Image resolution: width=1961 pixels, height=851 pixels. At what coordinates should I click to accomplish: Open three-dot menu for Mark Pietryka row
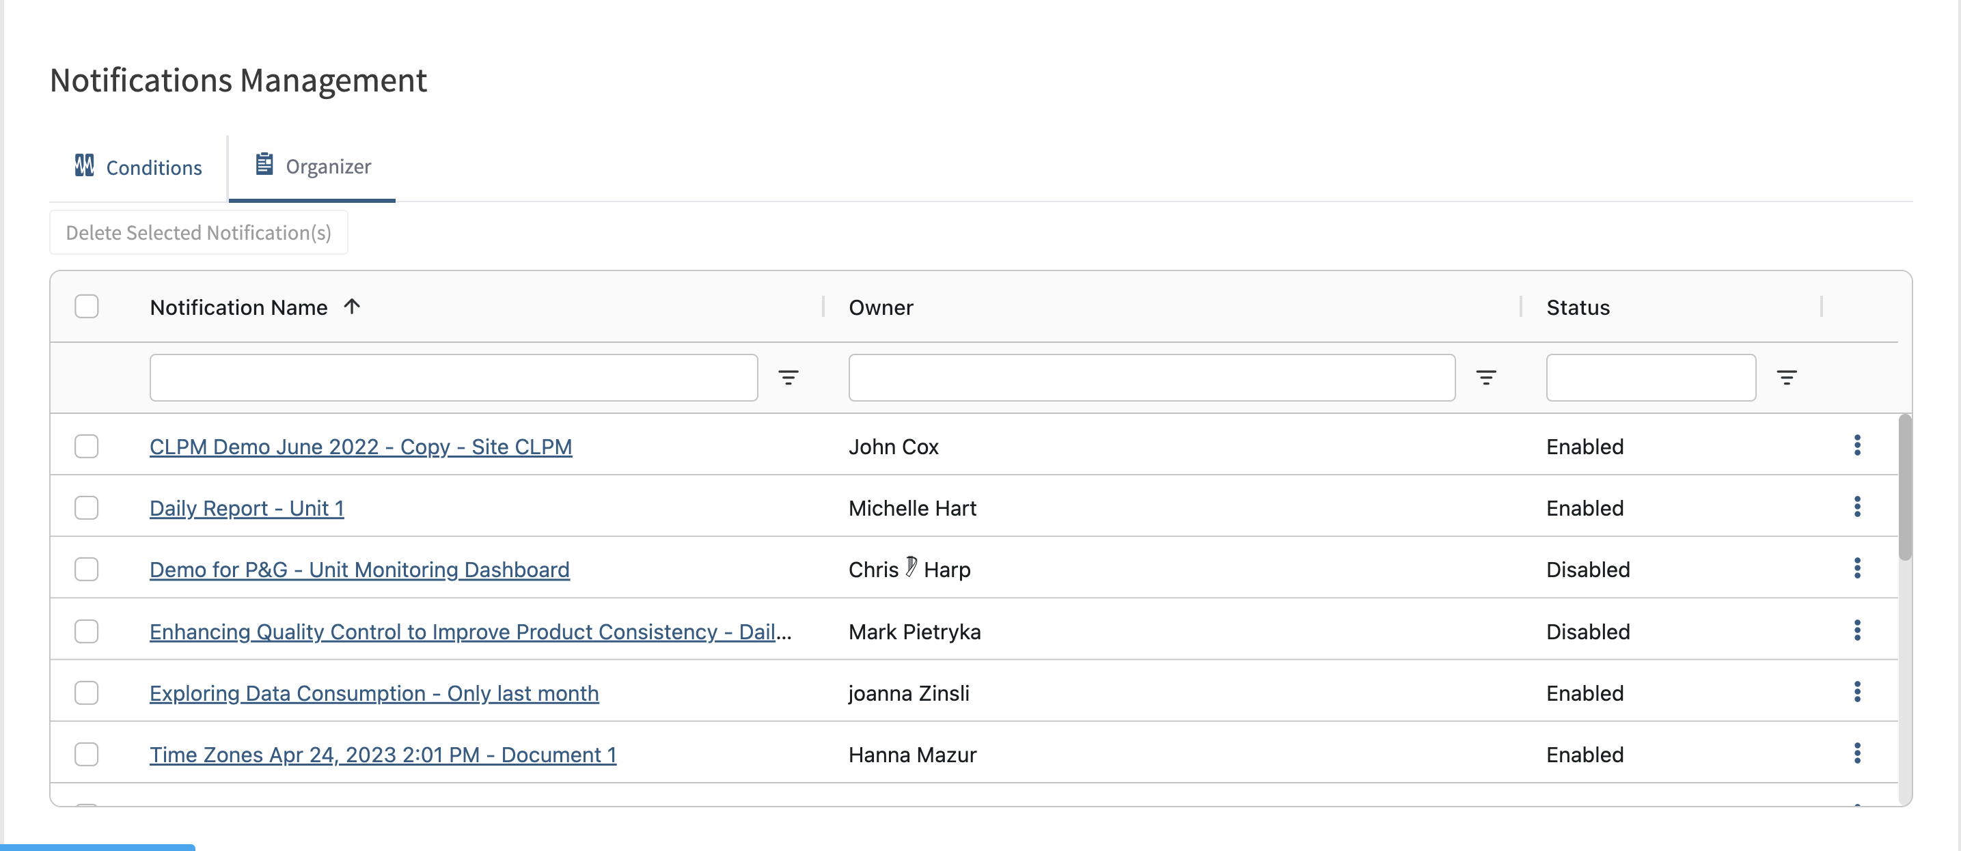pos(1856,630)
